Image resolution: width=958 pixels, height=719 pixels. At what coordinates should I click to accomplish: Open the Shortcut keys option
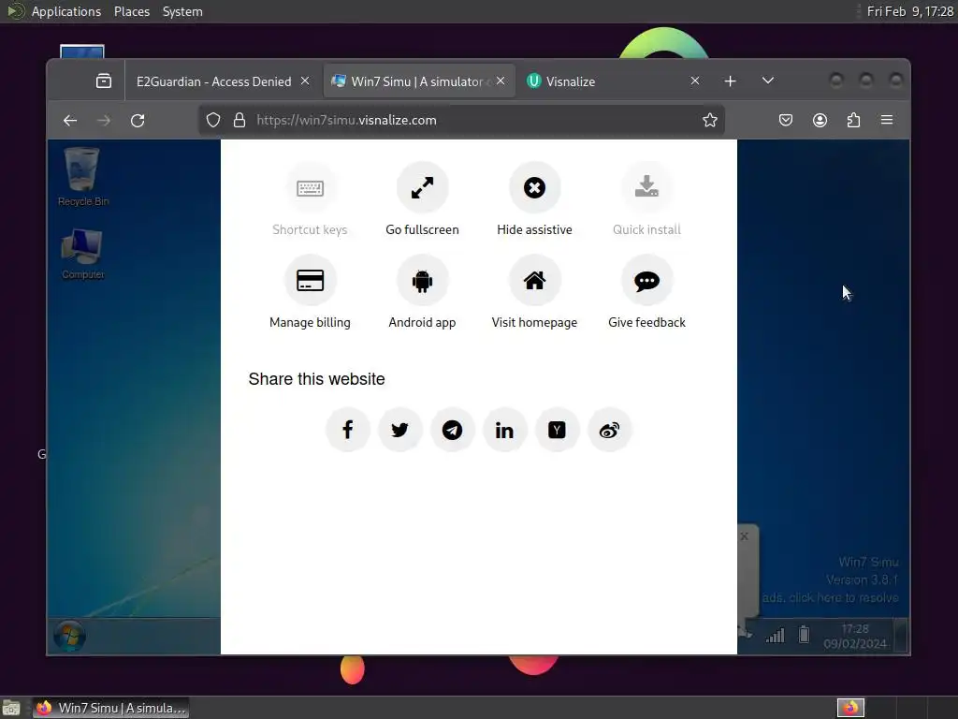click(310, 199)
